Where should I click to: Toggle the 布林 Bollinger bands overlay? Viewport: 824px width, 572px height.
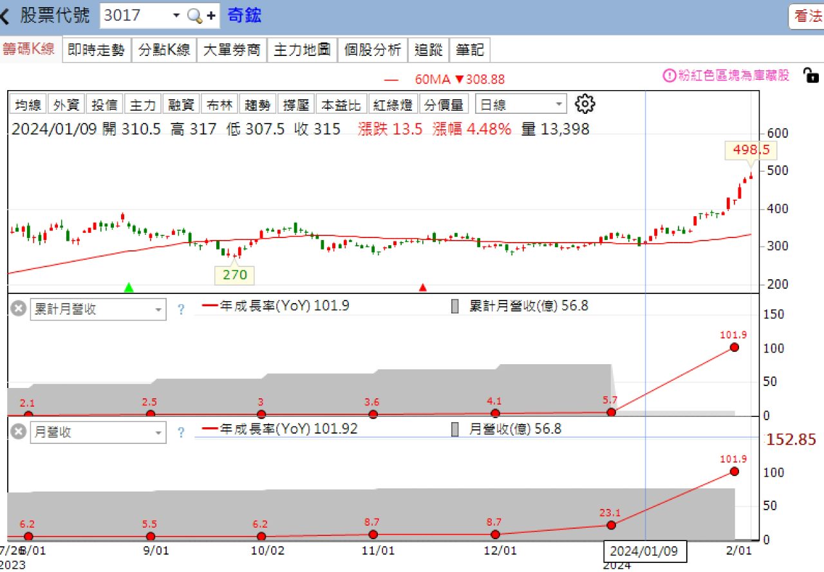219,104
